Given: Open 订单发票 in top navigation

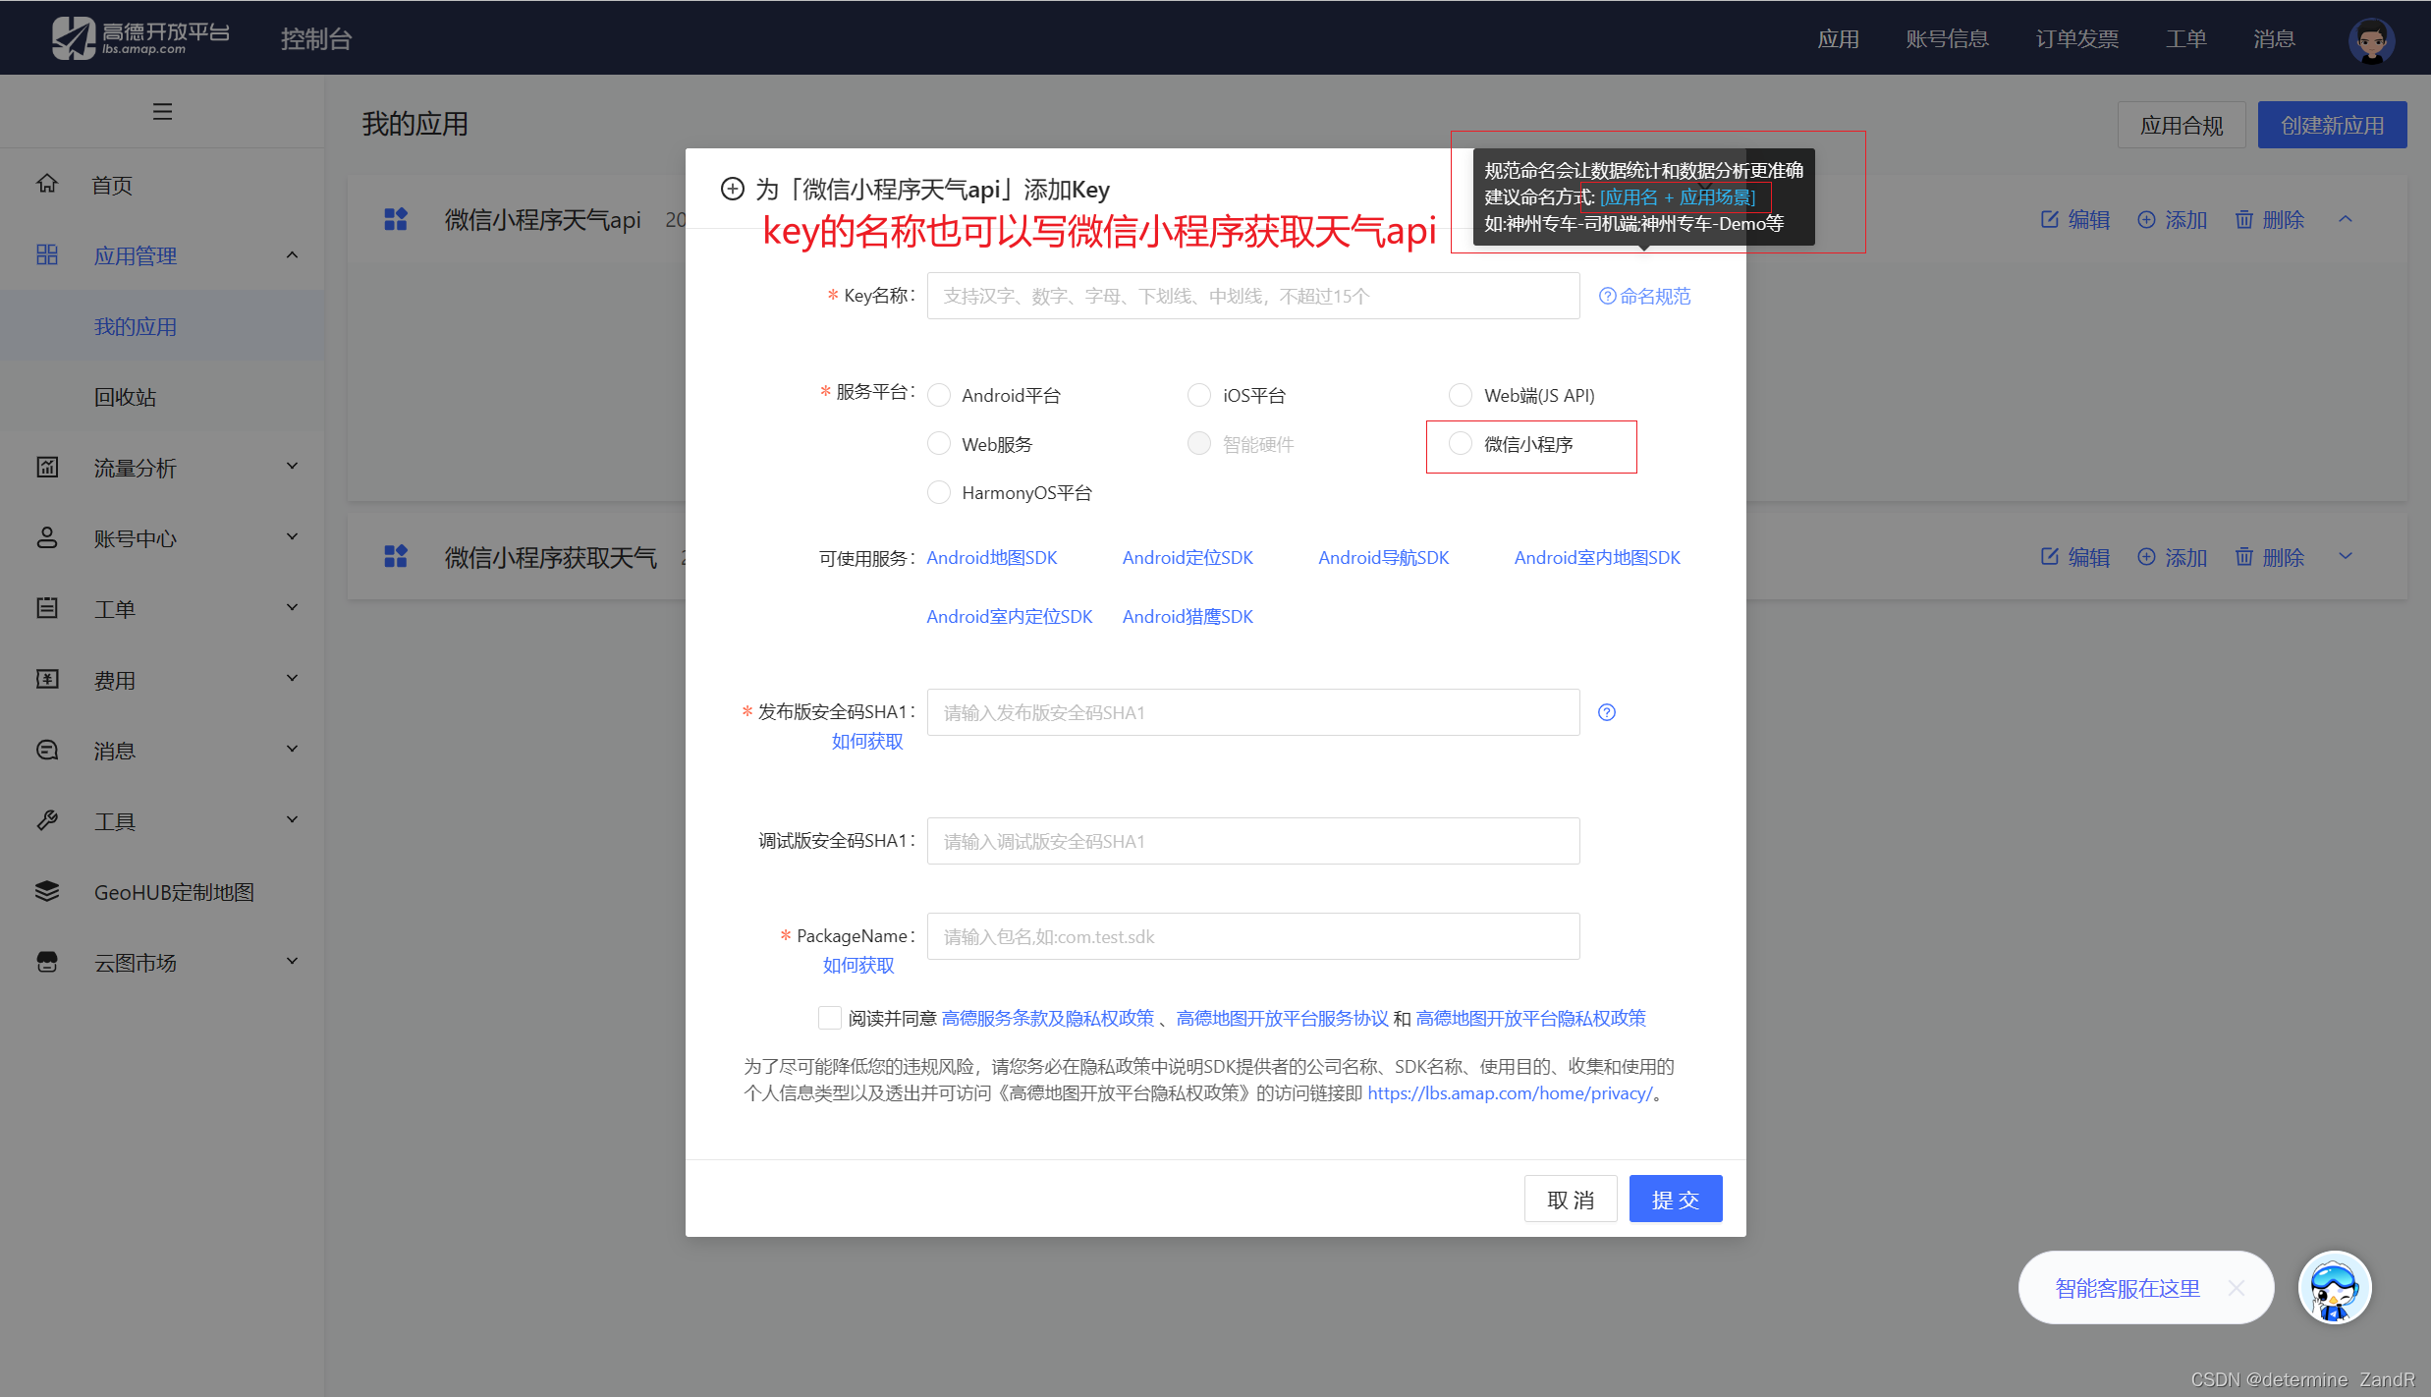Looking at the screenshot, I should 2077,38.
